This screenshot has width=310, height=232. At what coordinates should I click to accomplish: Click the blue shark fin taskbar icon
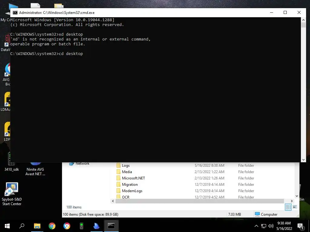[x=96, y=226]
